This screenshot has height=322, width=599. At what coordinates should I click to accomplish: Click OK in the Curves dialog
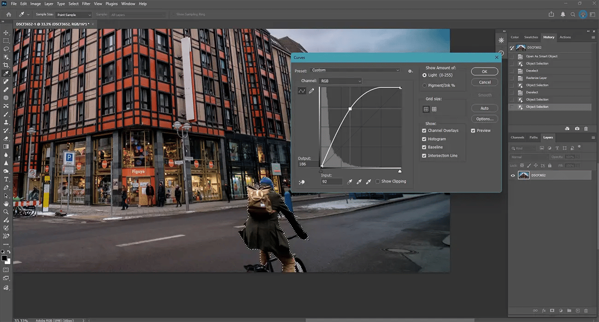[x=484, y=72]
